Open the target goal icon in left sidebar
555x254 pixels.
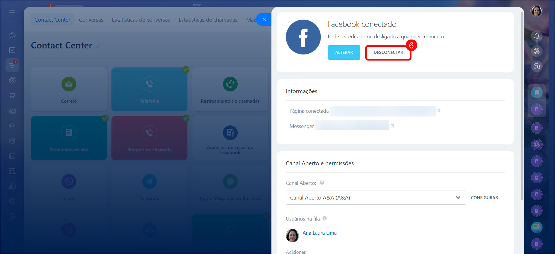click(12, 80)
